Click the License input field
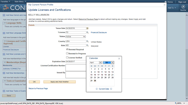Screen dimensions: 188x105 76,32
